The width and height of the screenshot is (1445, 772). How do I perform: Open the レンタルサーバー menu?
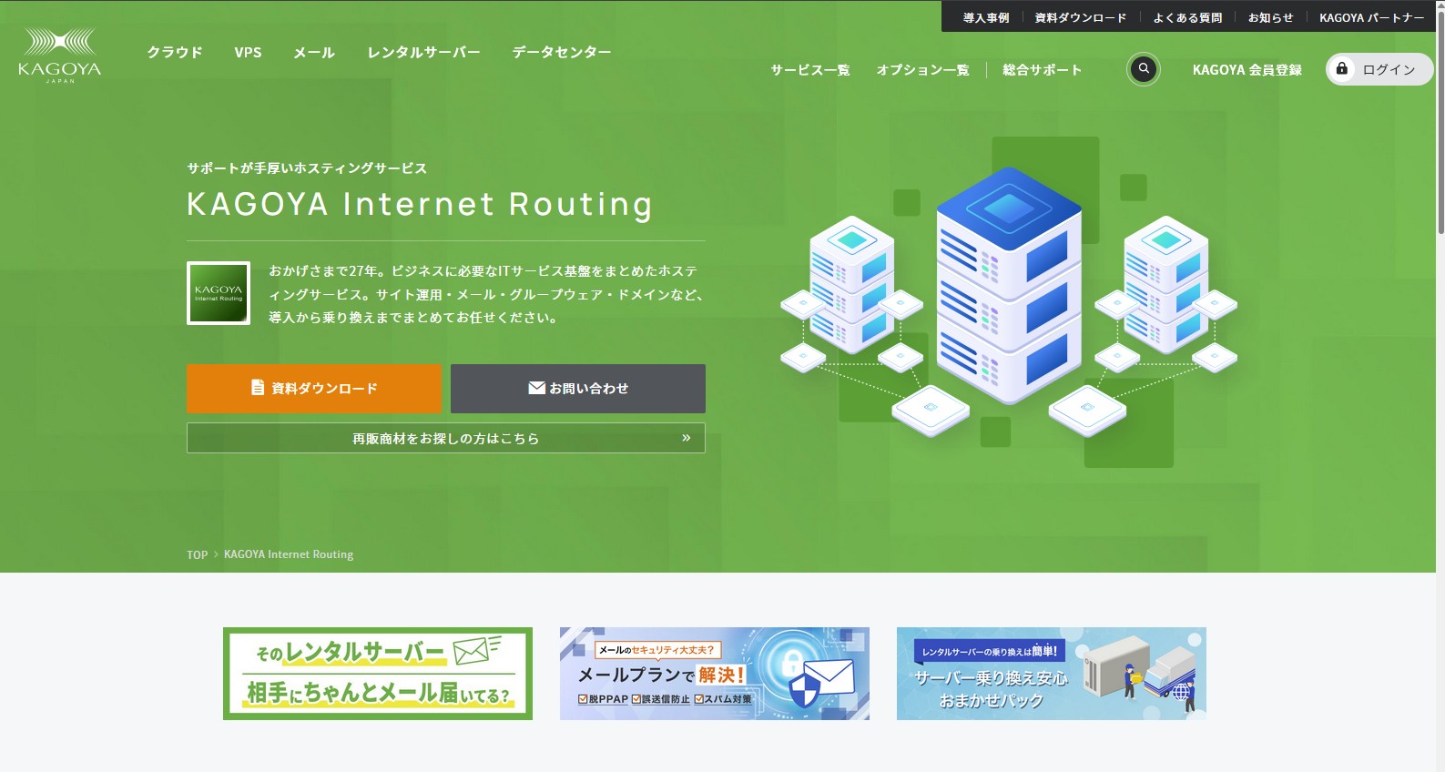(x=423, y=53)
